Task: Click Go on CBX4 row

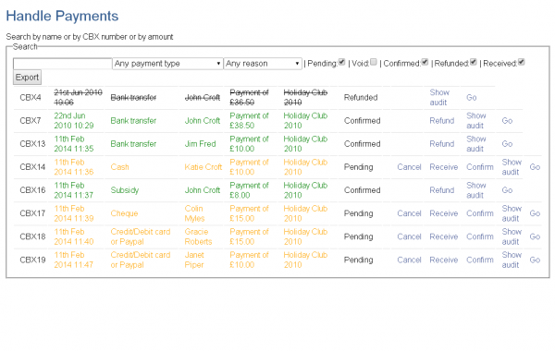Action: (x=472, y=98)
